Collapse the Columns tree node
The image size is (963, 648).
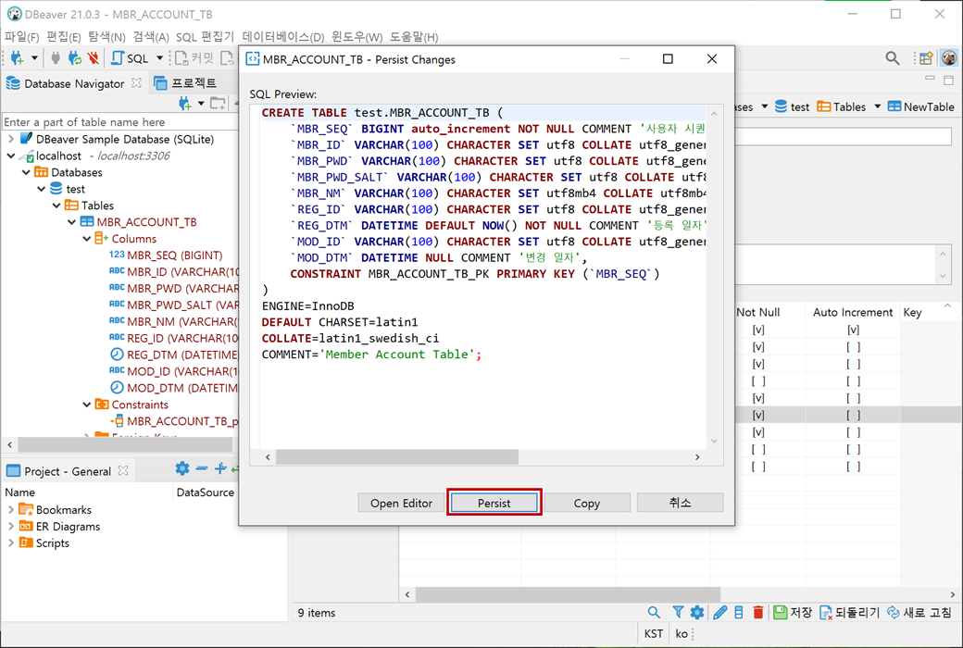(x=85, y=238)
